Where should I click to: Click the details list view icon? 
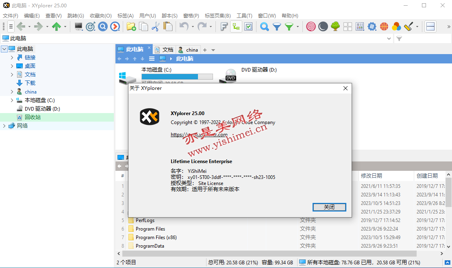360,26
